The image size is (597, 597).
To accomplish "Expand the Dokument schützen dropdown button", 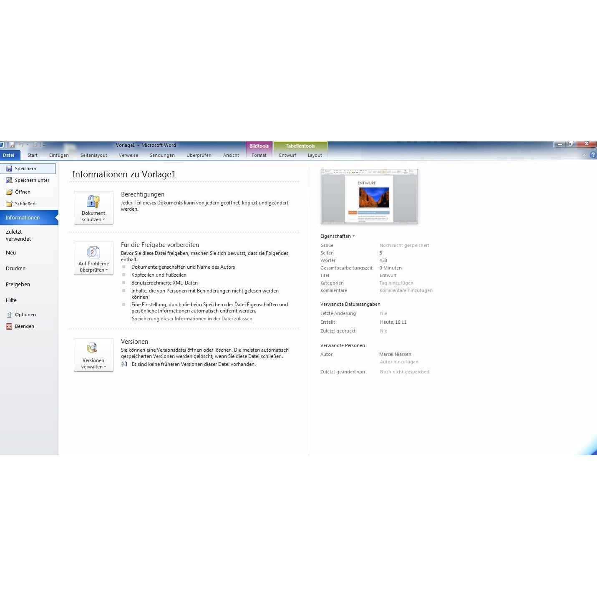I will click(x=93, y=208).
